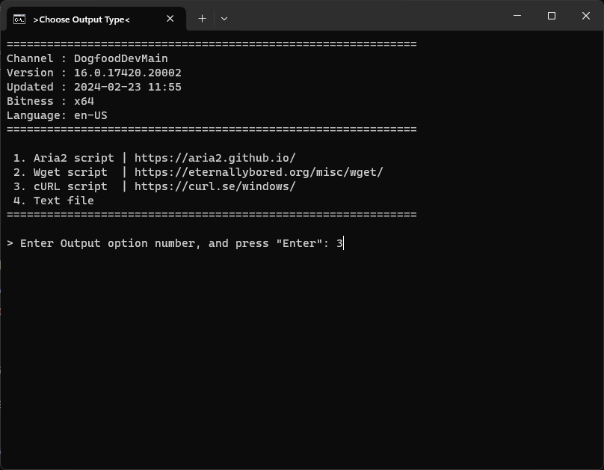Click the Enter Output option number prompt
Viewport: 604px width, 470px height.
click(x=168, y=244)
